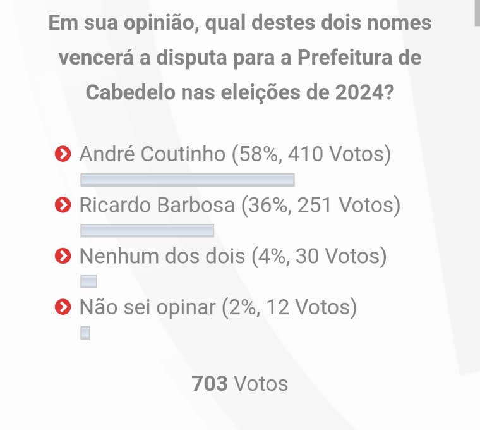The width and height of the screenshot is (480, 430).
Task: Click red arrow icon beside André Coutinho
Action: (63, 154)
